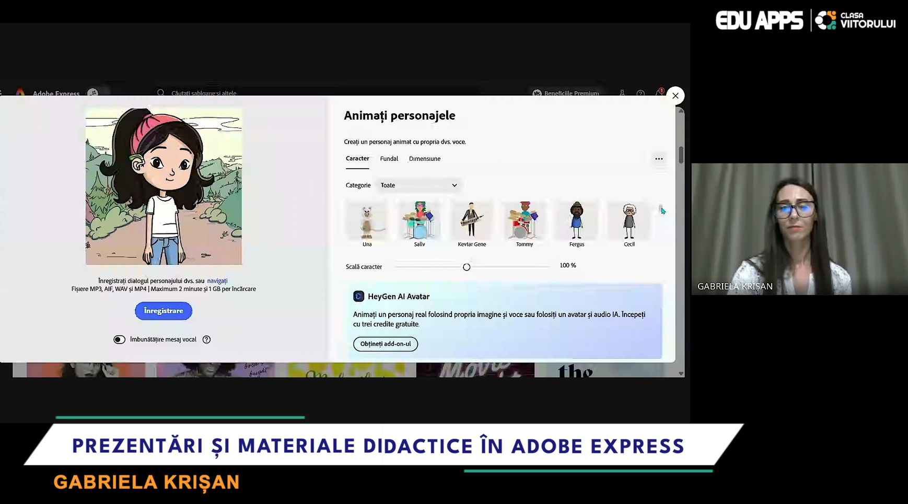Click the scroll-down arrow of the page scrollbar
Image resolution: width=908 pixels, height=504 pixels.
tap(681, 373)
